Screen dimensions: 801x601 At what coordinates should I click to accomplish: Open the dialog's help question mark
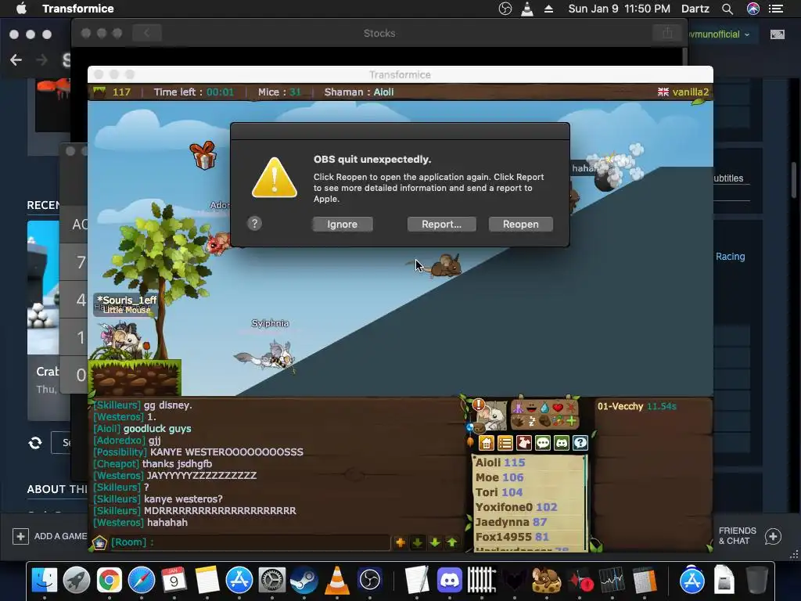pyautogui.click(x=254, y=223)
